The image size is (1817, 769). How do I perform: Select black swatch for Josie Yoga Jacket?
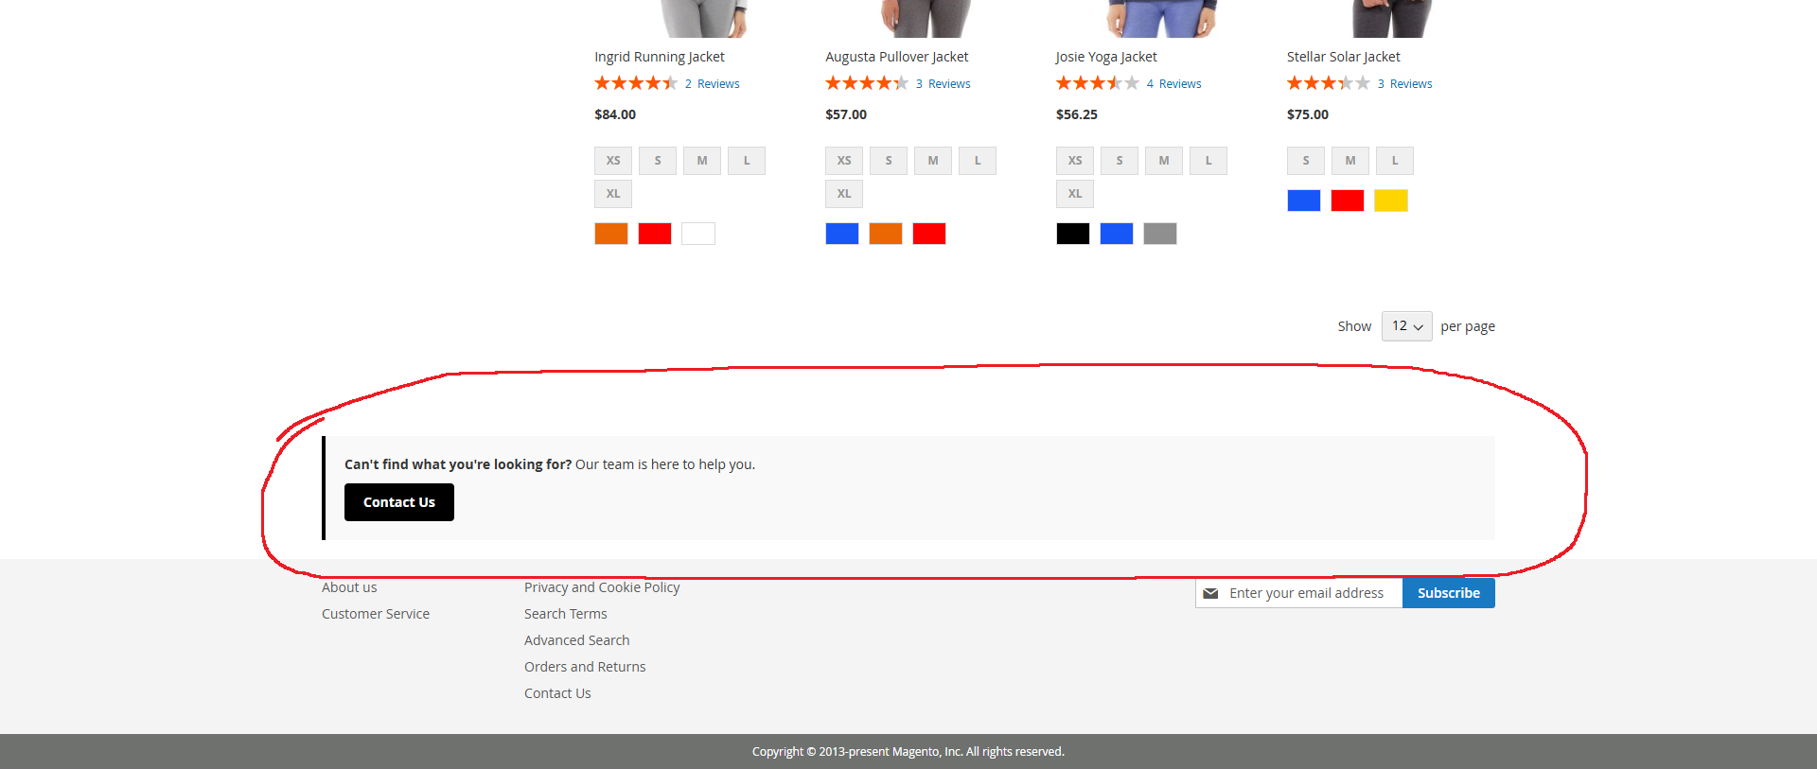1073,234
